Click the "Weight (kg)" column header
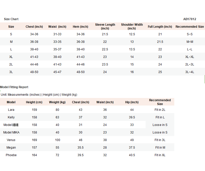 tap(57, 102)
